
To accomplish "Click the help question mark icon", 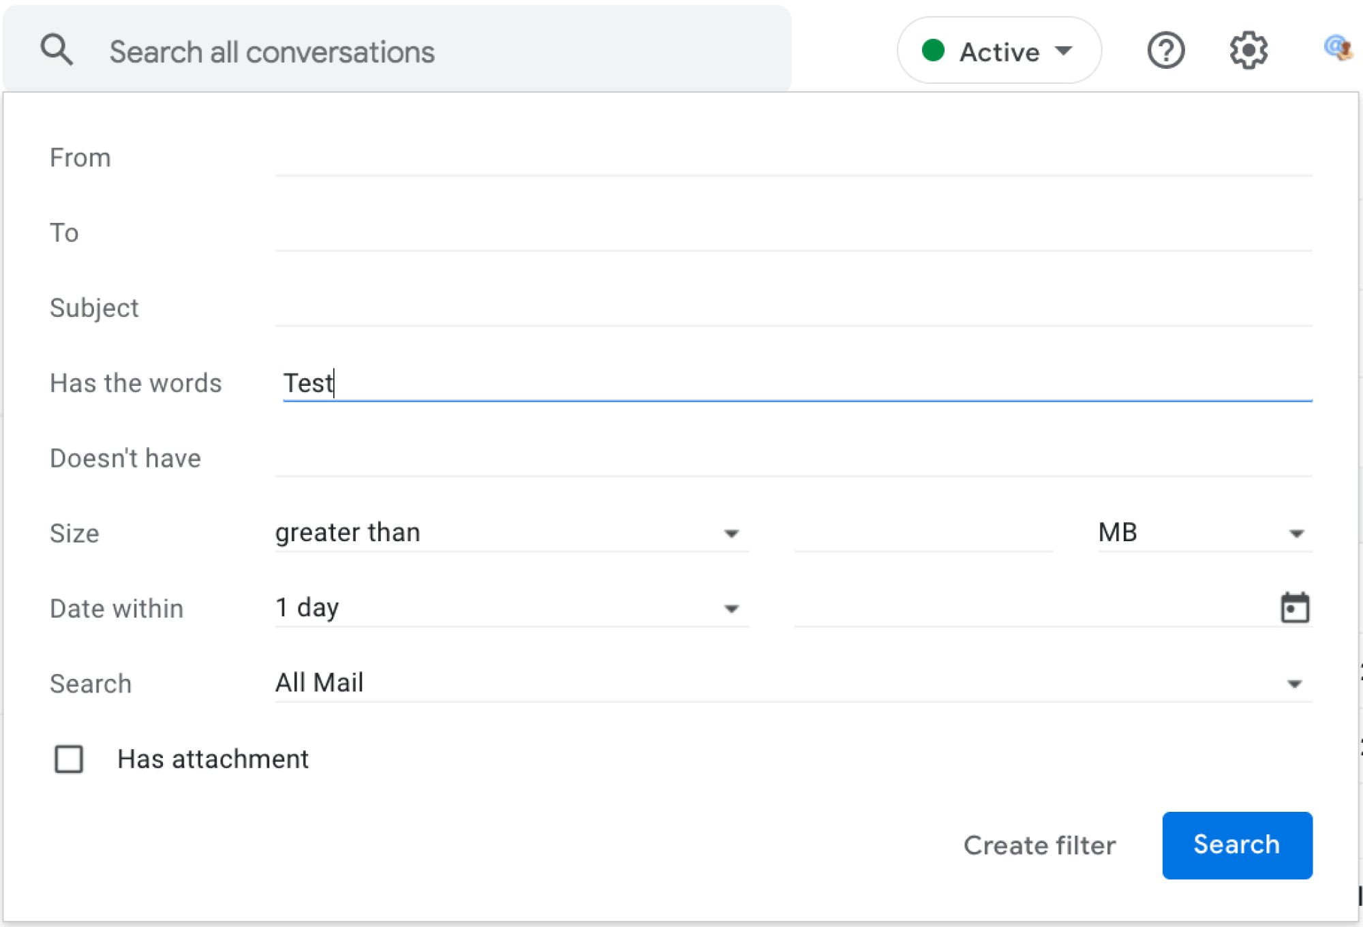I will 1167,50.
